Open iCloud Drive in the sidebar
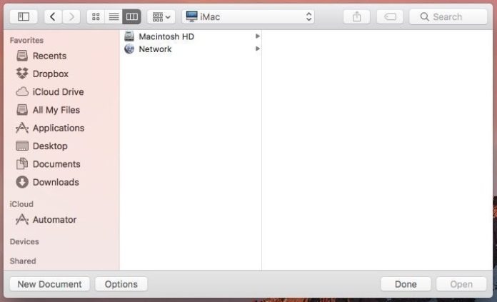This screenshot has width=497, height=302. coord(59,92)
